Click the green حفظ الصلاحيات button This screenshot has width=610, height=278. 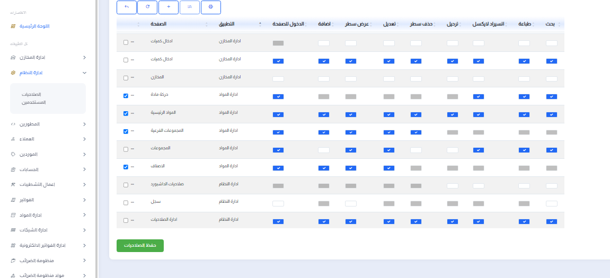pos(140,246)
